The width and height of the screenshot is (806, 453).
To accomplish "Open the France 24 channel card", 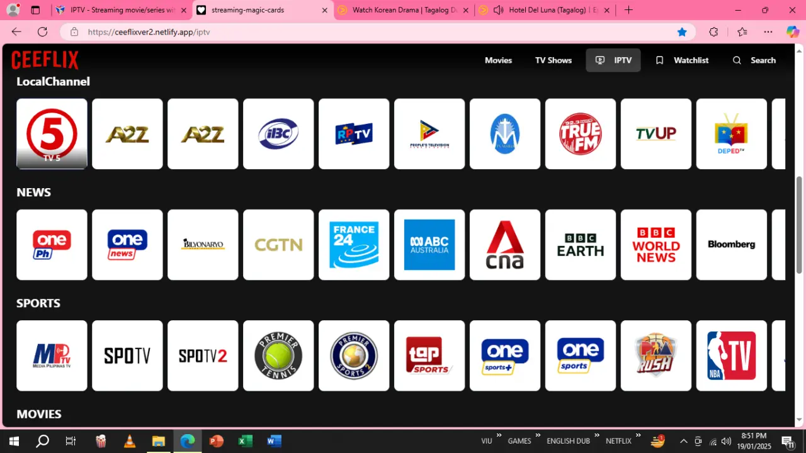I will (354, 245).
